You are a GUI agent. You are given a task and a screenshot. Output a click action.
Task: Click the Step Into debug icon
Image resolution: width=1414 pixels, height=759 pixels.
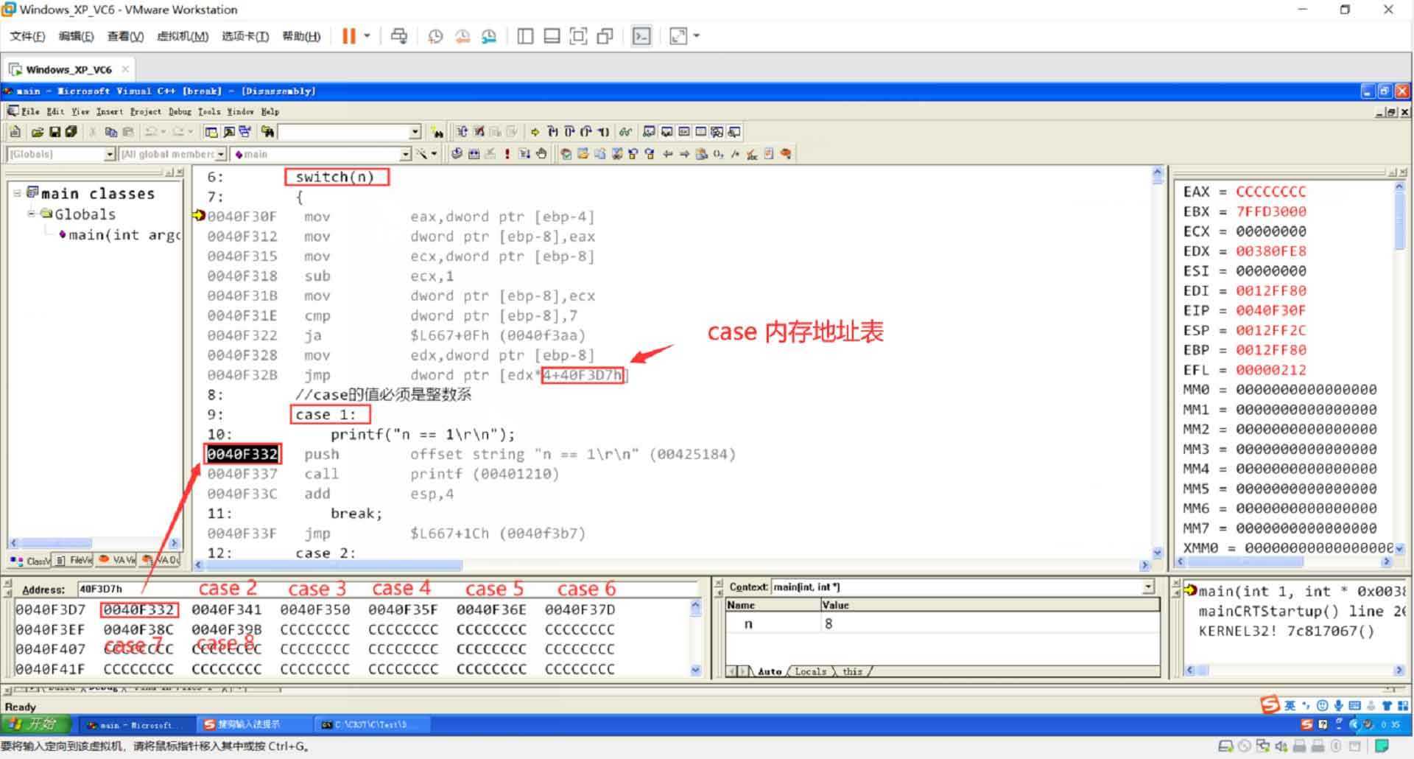click(x=552, y=132)
